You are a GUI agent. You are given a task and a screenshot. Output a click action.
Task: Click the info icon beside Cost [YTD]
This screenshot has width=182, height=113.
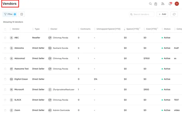click(158, 28)
